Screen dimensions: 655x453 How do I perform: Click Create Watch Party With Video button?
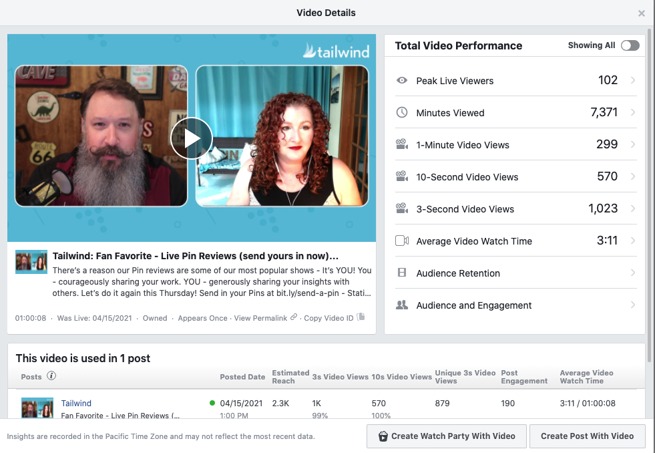[446, 436]
